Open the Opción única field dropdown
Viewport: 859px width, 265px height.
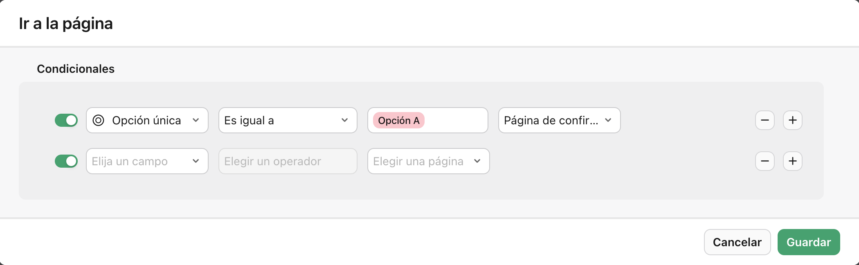pos(147,120)
